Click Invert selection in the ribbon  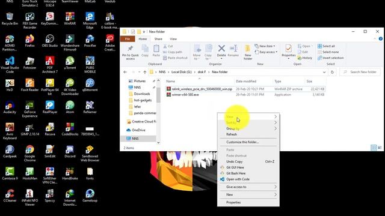330,58
